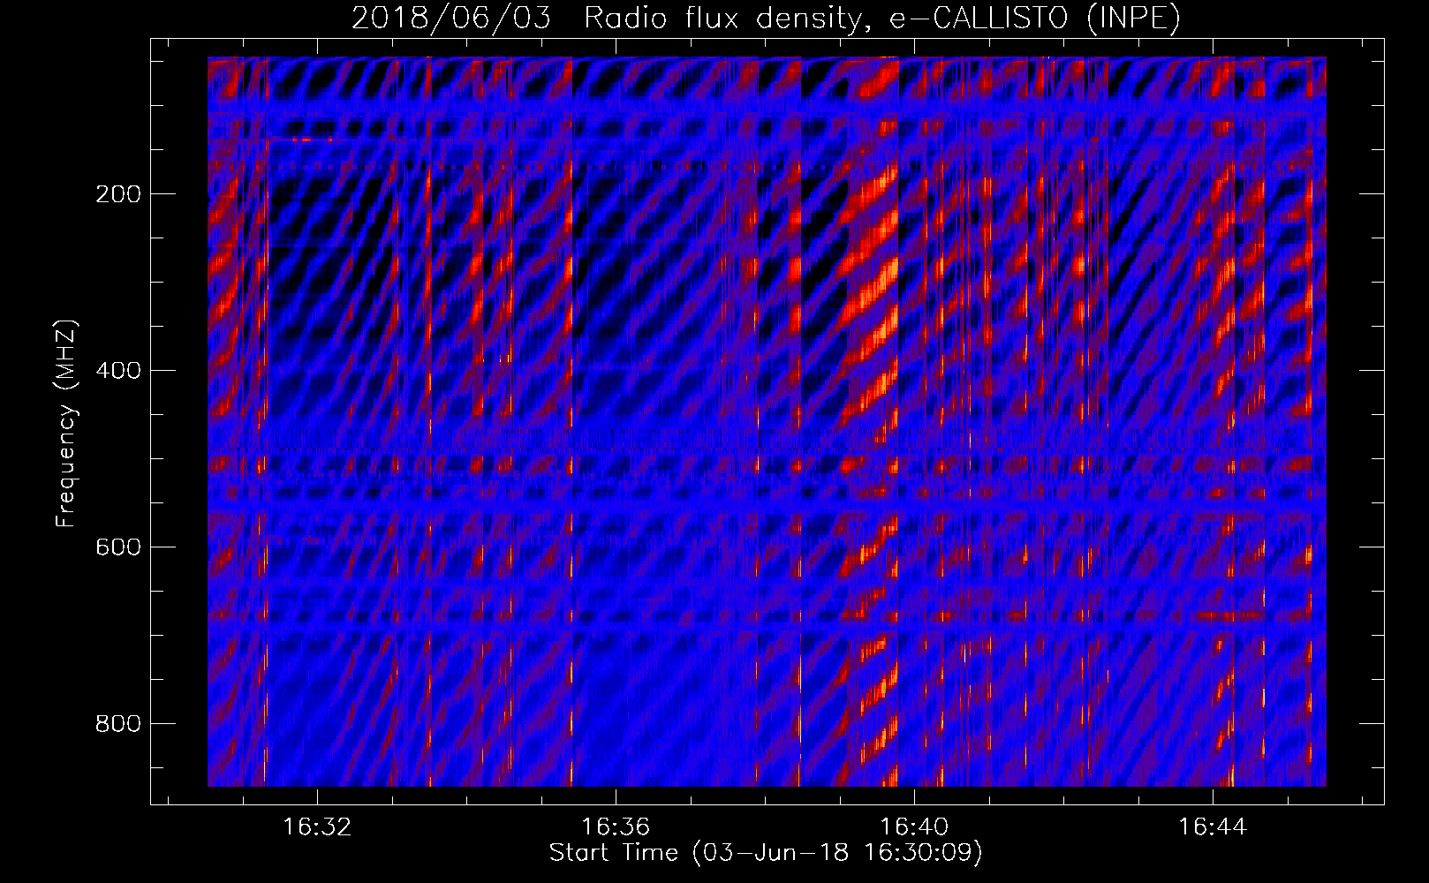1429x883 pixels.
Task: Click the Frequency (MHZ) axis label
Action: [x=66, y=423]
